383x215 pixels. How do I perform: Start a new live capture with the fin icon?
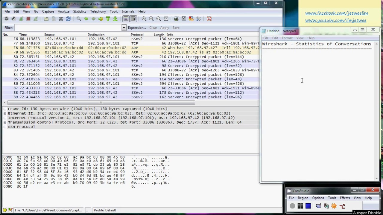(21, 19)
